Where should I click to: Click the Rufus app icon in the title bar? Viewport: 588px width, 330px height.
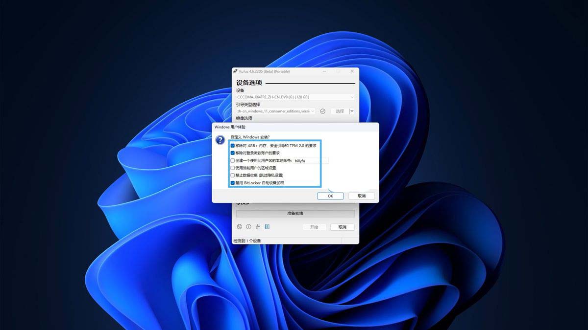[234, 71]
